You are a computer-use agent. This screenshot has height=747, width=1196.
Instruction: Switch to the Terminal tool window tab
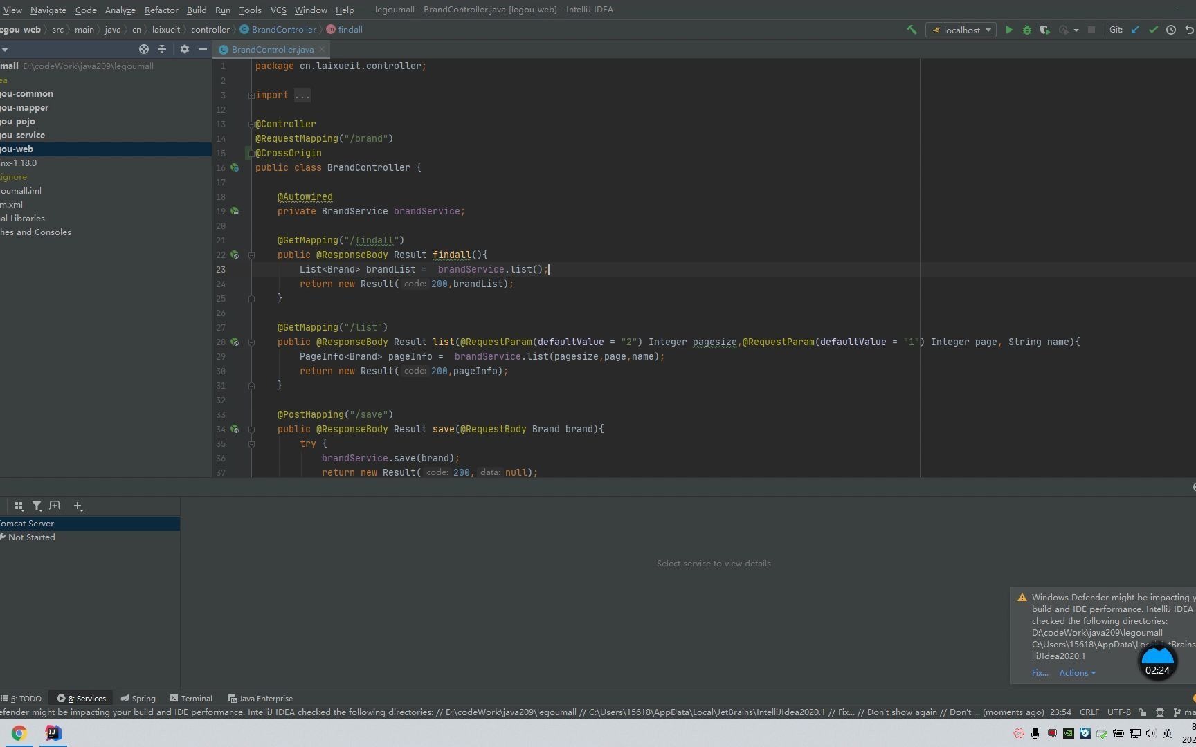[192, 699]
